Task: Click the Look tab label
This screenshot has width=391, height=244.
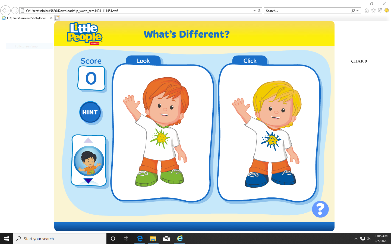Action: [x=143, y=61]
